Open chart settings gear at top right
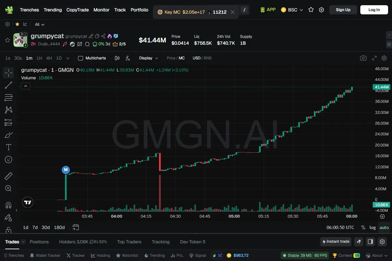The width and height of the screenshot is (392, 261). (384, 58)
